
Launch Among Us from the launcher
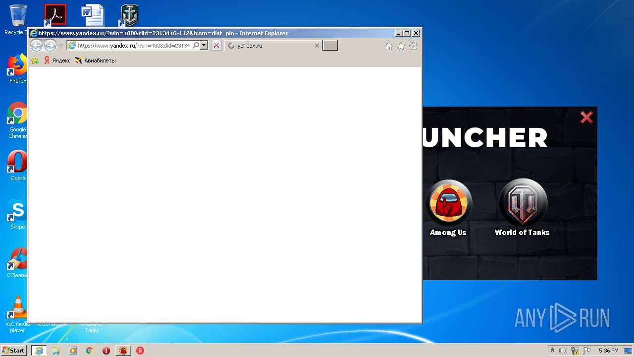[448, 208]
